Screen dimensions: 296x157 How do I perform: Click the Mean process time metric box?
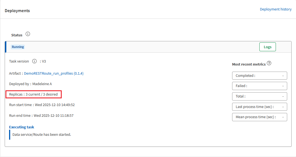coord(259,117)
